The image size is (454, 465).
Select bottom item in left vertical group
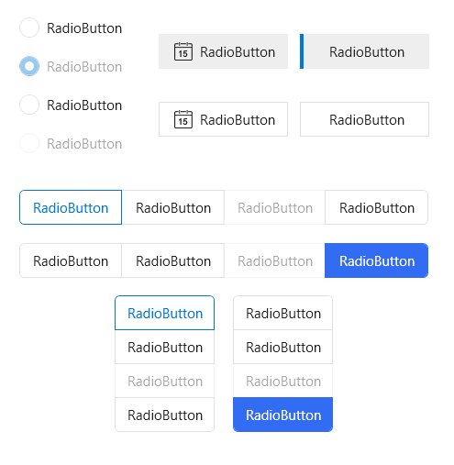coord(164,415)
